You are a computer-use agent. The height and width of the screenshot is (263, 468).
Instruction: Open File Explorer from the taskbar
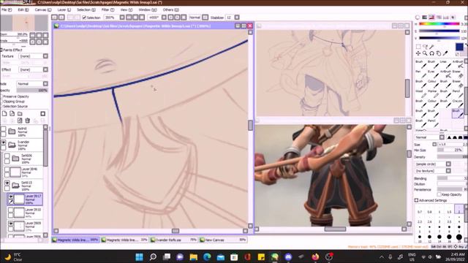click(193, 256)
